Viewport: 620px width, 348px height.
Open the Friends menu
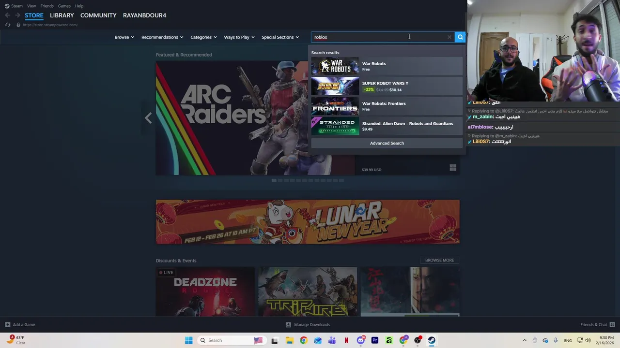pos(47,6)
